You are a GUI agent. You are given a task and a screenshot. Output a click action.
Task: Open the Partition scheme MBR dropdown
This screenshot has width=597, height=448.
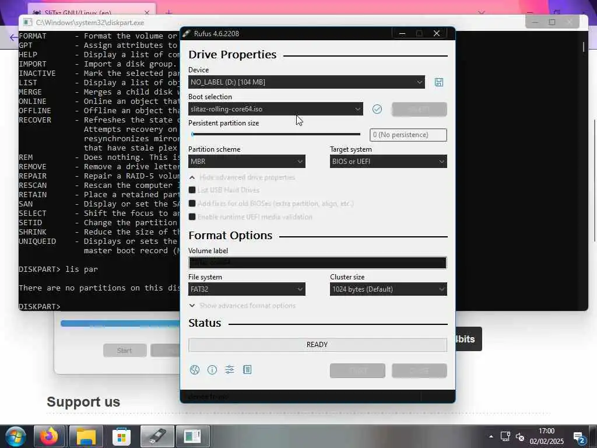click(x=247, y=162)
